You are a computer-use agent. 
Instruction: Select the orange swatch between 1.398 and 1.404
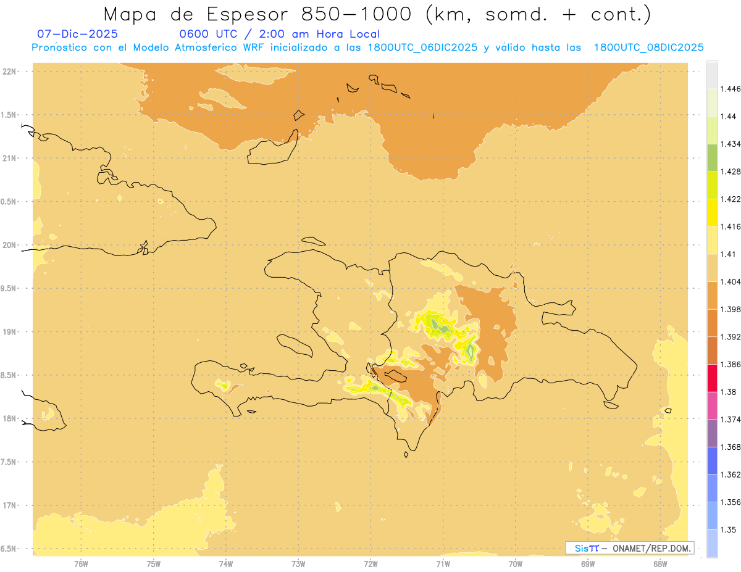(712, 296)
